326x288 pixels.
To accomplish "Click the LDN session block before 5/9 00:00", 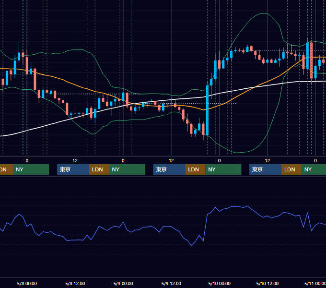I will (x=99, y=169).
